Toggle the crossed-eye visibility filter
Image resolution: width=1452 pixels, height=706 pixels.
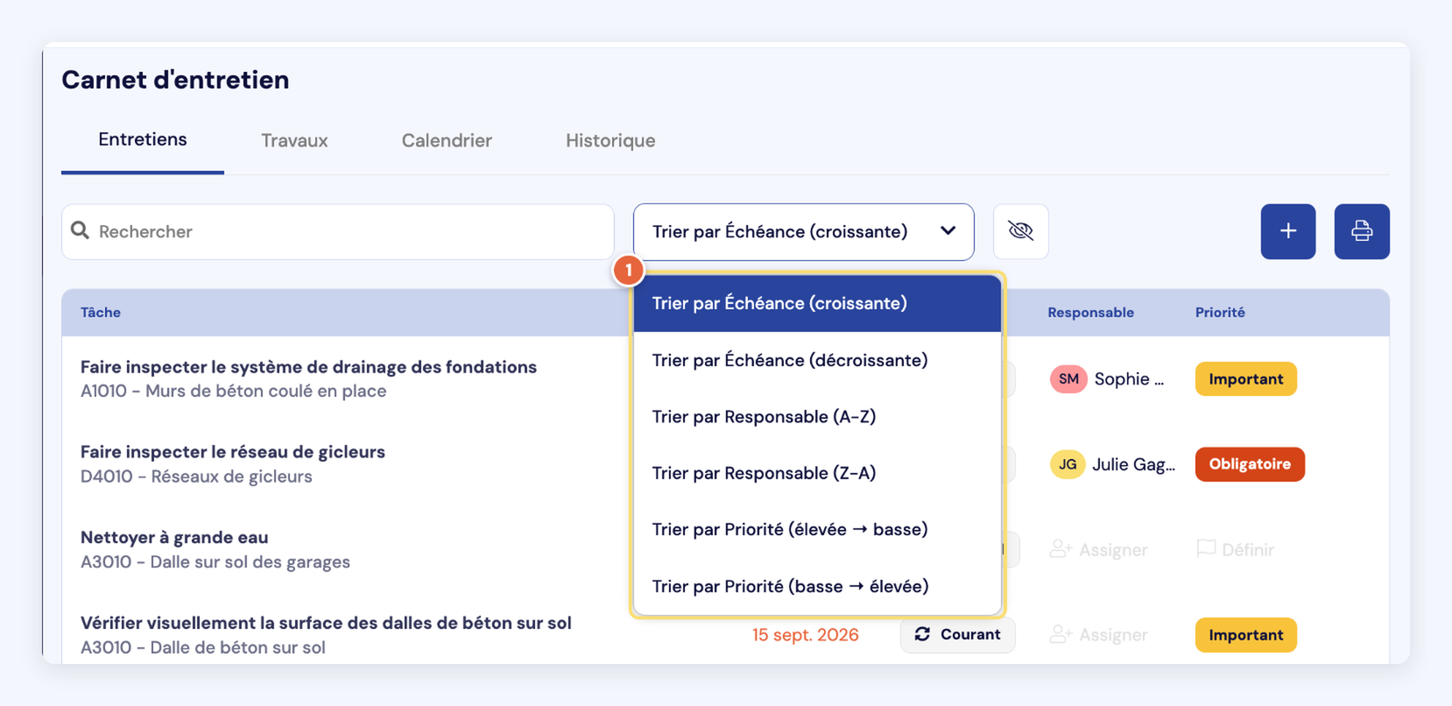click(1021, 231)
